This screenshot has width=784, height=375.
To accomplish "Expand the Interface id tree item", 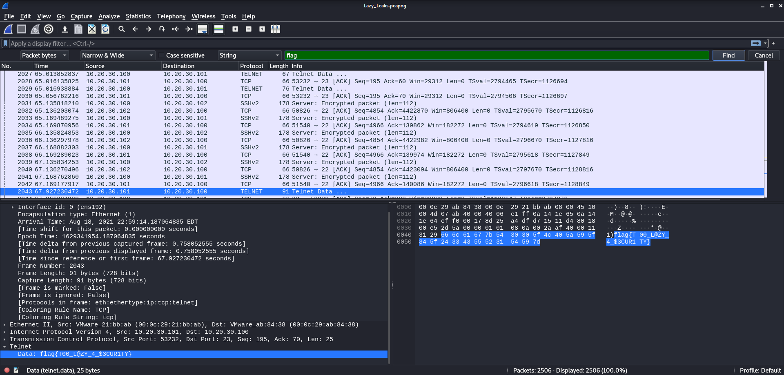I will 13,207.
